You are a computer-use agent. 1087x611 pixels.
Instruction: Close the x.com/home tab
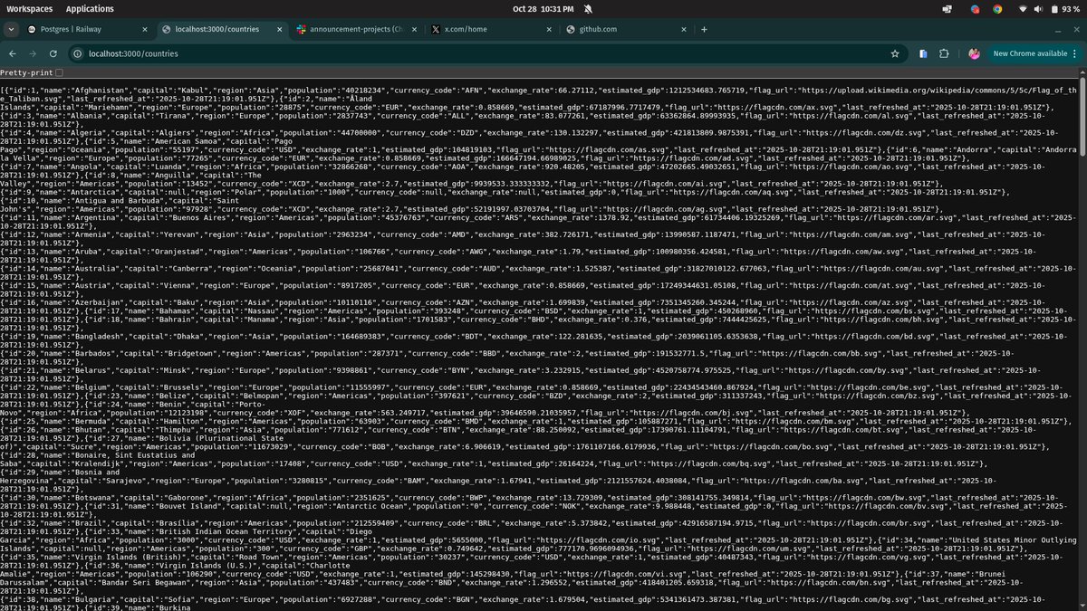(547, 29)
